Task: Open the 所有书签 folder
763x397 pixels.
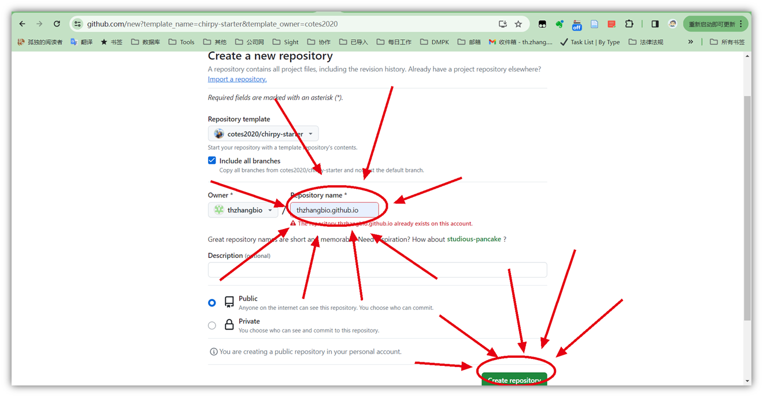Action: (x=727, y=42)
